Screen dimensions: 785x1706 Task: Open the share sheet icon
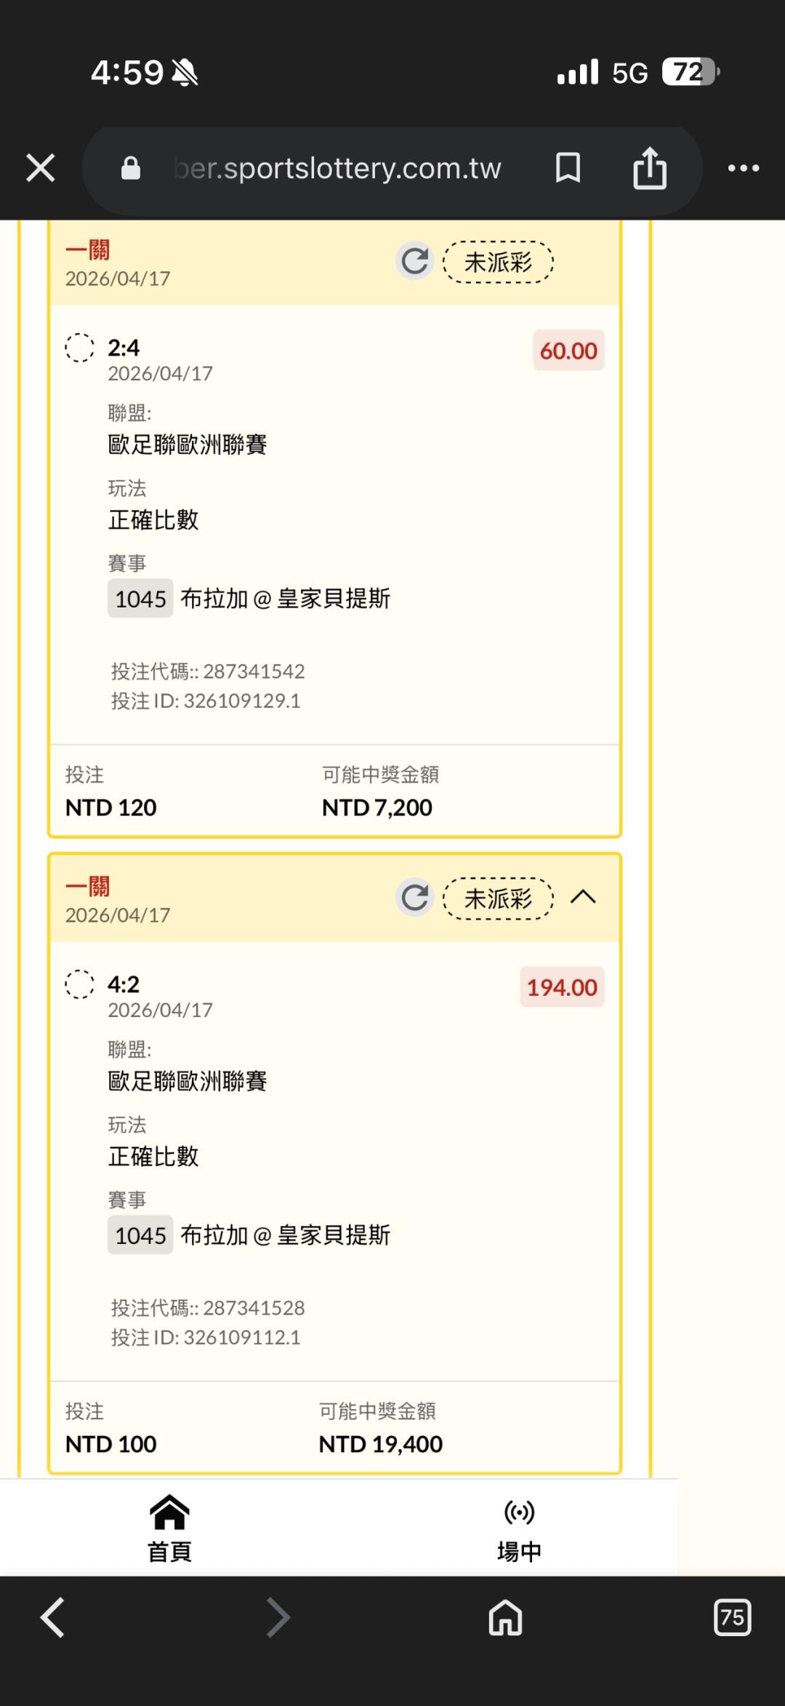coord(650,168)
